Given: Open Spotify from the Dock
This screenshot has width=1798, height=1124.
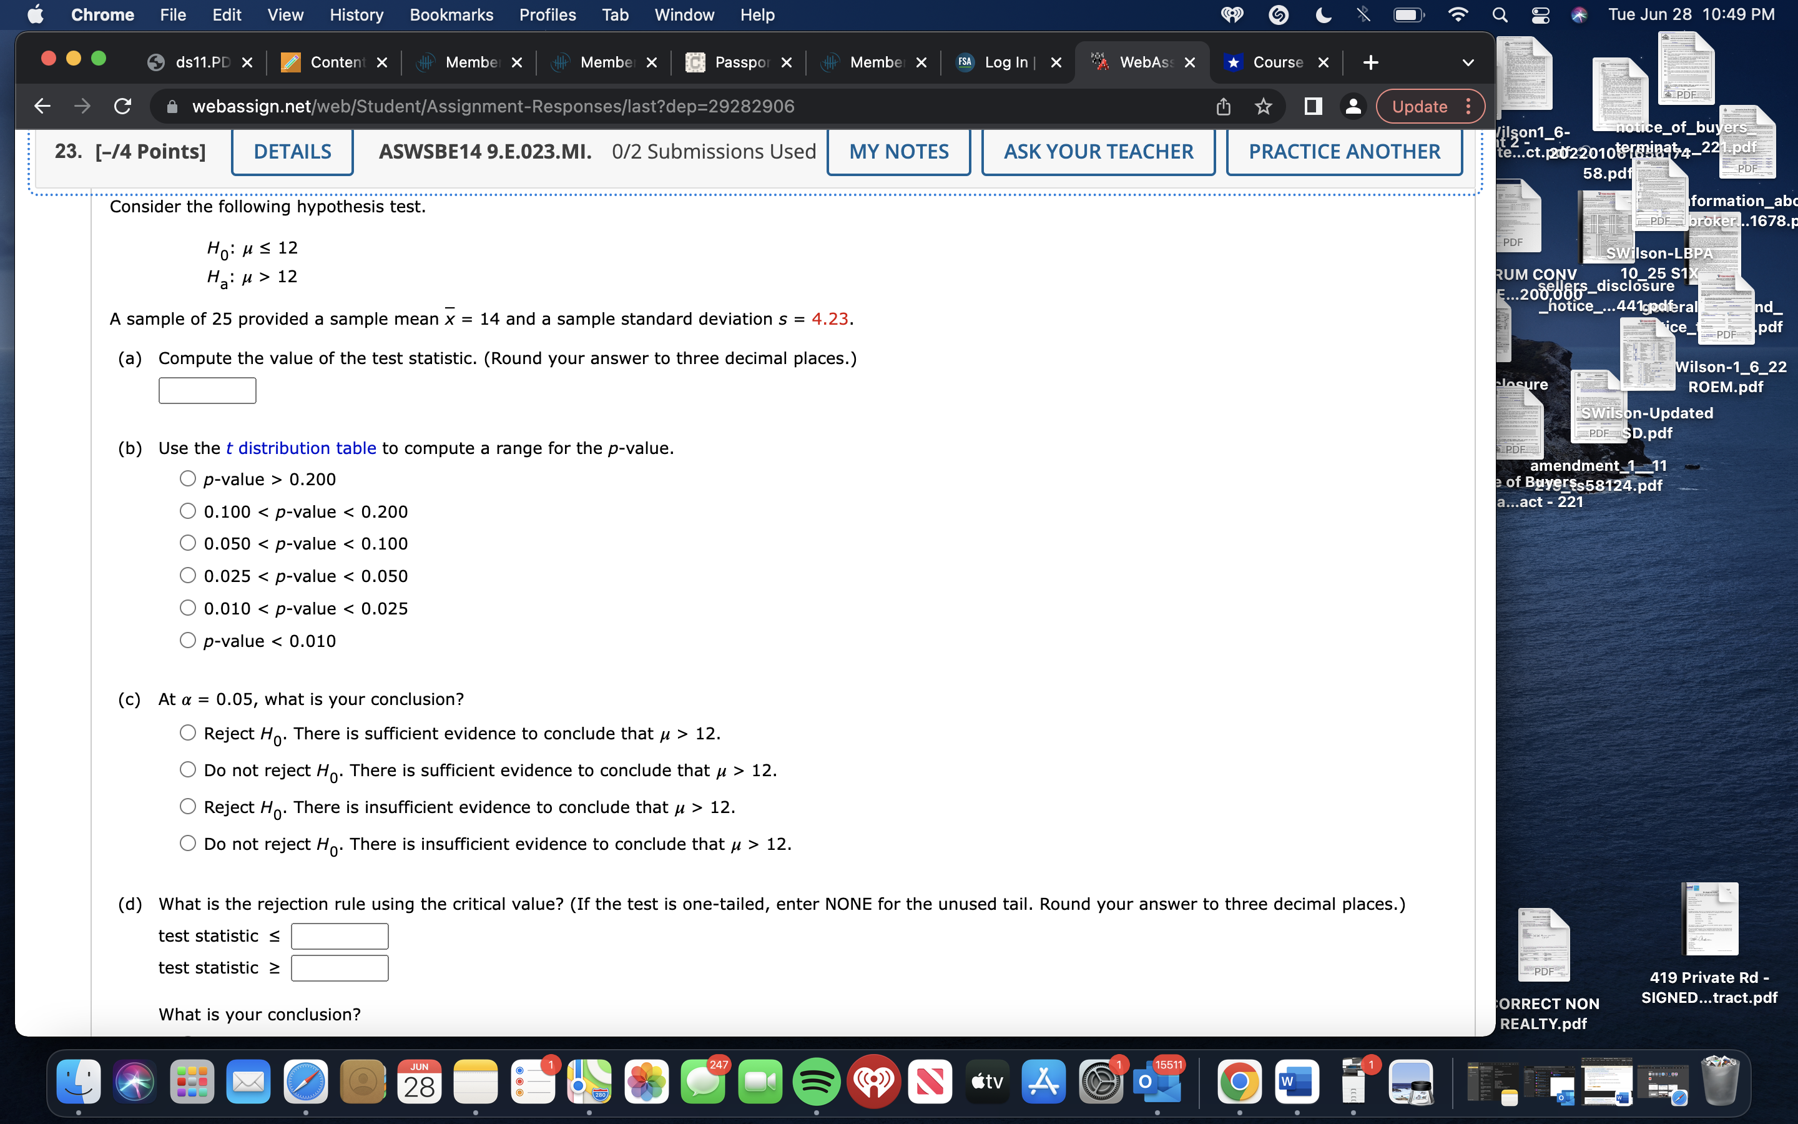Looking at the screenshot, I should (x=815, y=1082).
